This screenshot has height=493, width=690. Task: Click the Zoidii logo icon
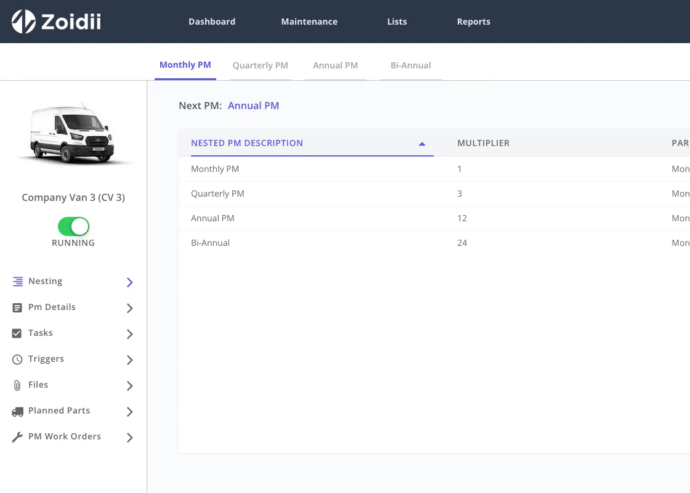pyautogui.click(x=23, y=22)
